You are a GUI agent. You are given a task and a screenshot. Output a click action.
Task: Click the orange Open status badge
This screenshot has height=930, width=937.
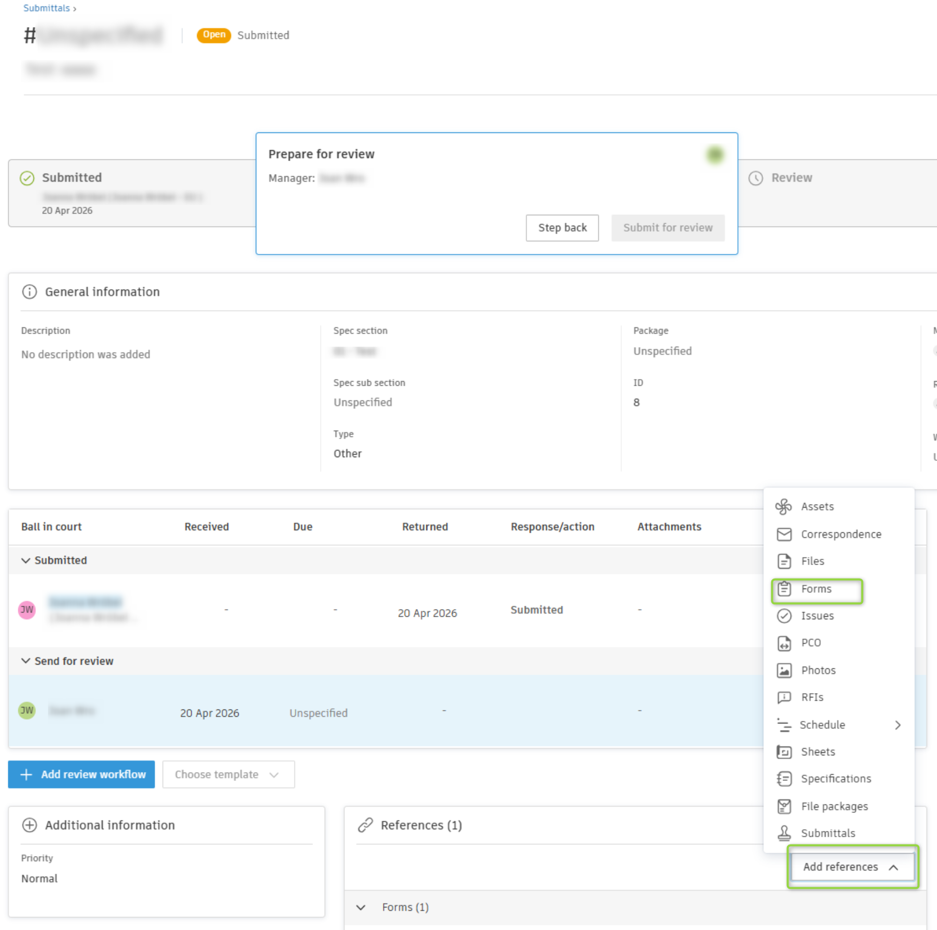(214, 35)
